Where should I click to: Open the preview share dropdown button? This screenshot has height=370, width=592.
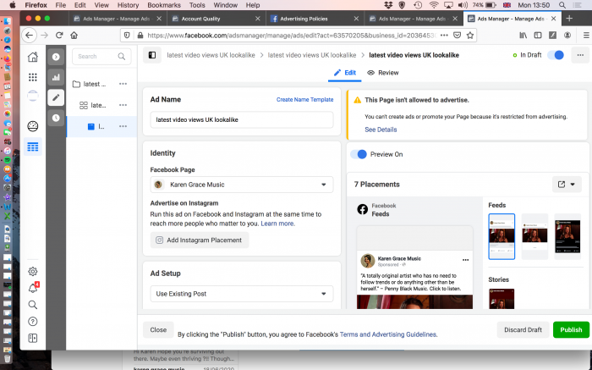tap(567, 185)
